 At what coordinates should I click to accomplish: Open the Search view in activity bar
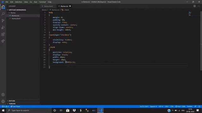point(3,14)
